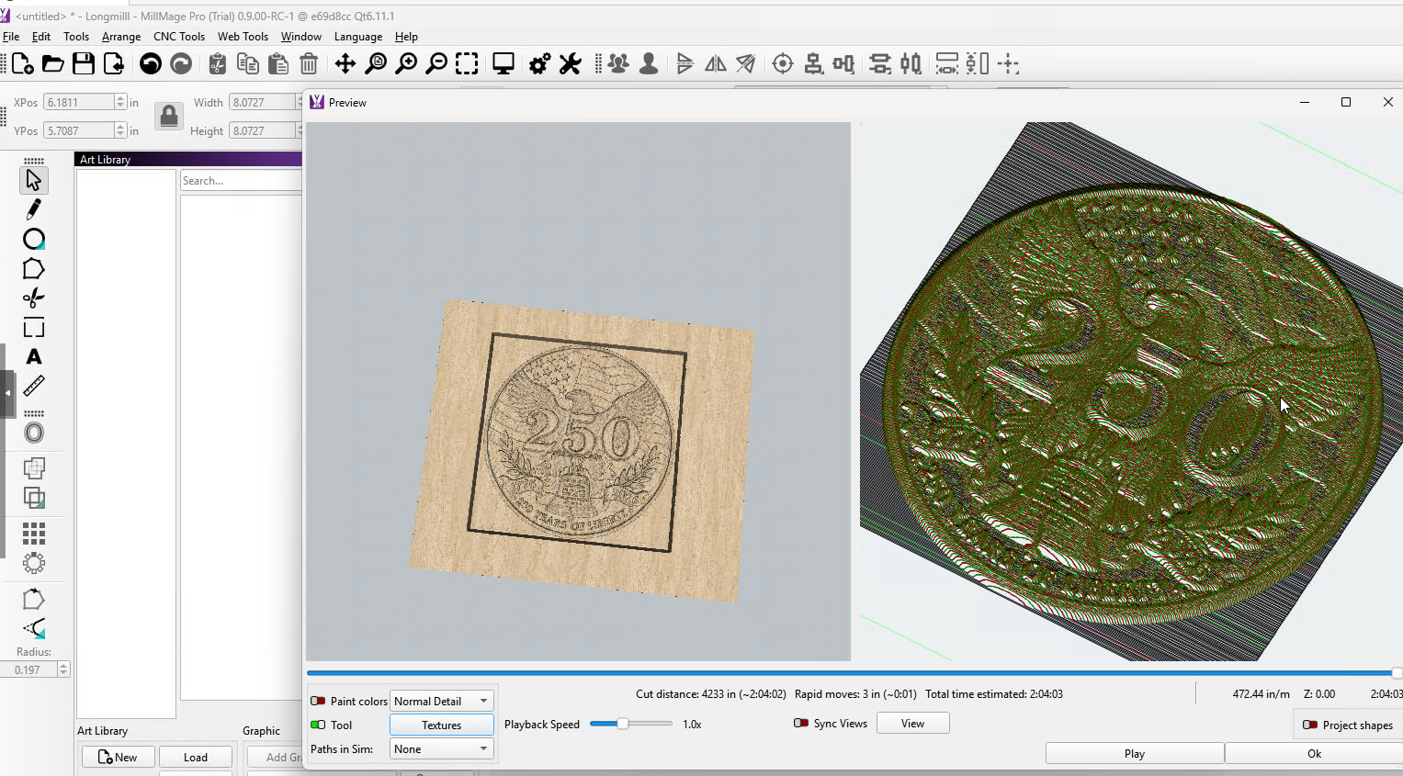Click Ok to close the Preview
The height and width of the screenshot is (776, 1403).
pos(1314,753)
